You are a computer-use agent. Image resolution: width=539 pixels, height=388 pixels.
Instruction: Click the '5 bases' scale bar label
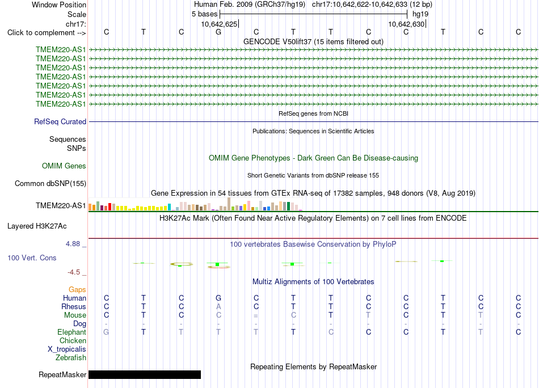coord(204,14)
